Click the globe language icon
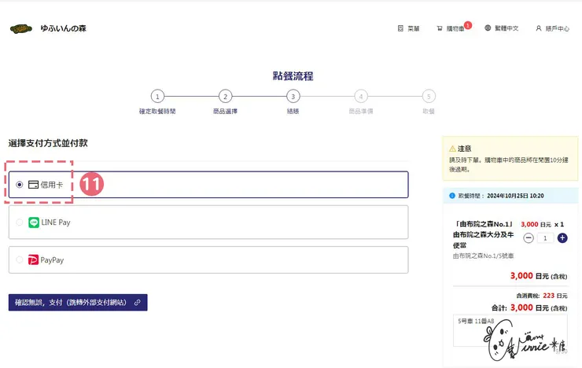The image size is (582, 368). pyautogui.click(x=488, y=28)
